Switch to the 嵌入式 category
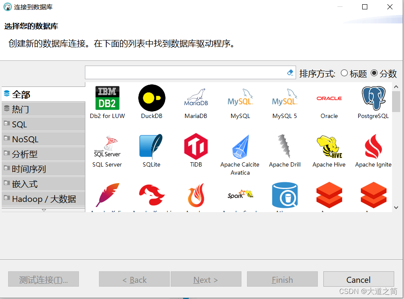 point(43,184)
